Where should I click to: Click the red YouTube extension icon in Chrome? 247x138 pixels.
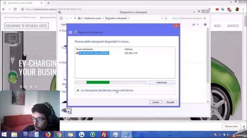(217, 9)
